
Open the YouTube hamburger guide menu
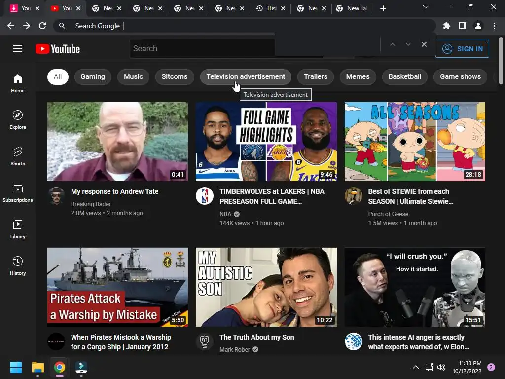[18, 49]
